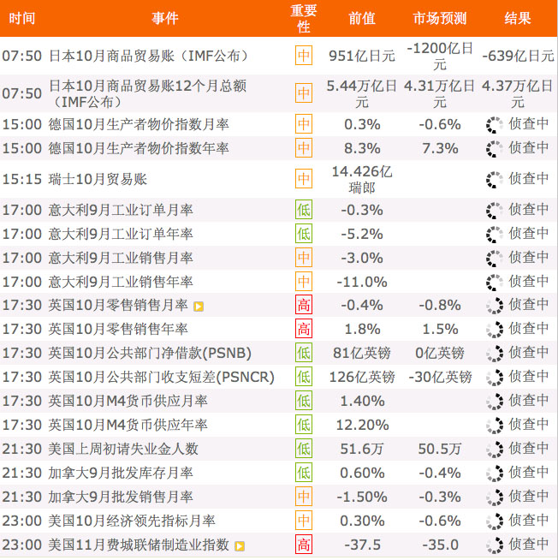Click the red 高 badge for 美国11月费城联储制造业指数

pos(304,545)
